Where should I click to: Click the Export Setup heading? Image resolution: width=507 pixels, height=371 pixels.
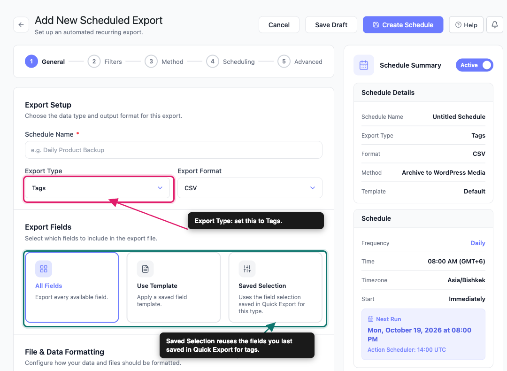48,105
